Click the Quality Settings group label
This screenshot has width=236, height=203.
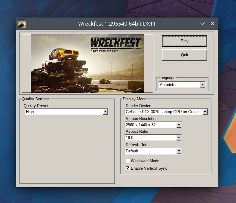pos(36,99)
